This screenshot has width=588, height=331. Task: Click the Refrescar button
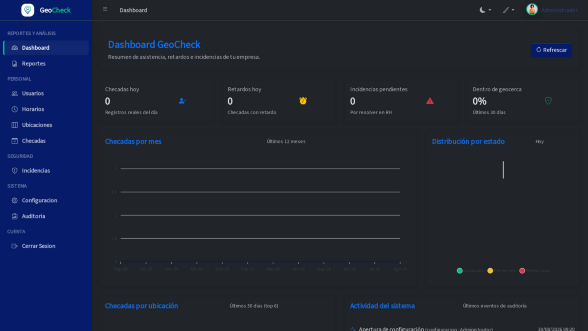pyautogui.click(x=551, y=50)
